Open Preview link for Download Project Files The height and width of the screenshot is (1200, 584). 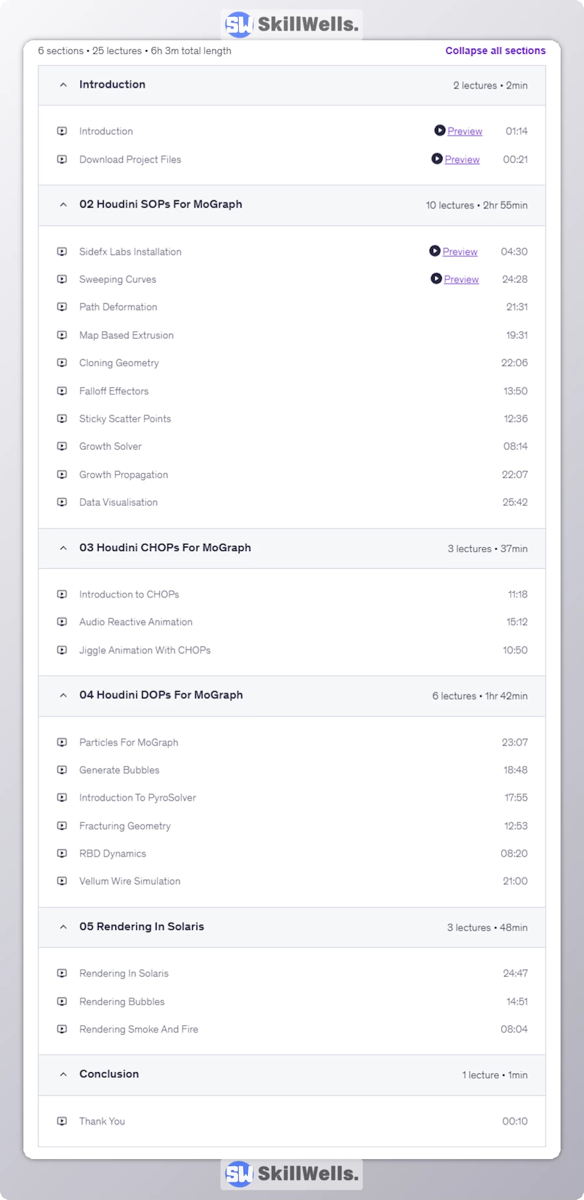click(x=462, y=160)
